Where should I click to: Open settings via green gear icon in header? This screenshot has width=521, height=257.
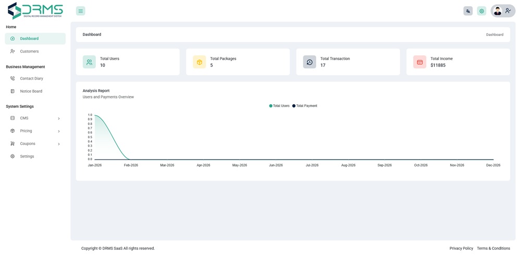pos(481,11)
